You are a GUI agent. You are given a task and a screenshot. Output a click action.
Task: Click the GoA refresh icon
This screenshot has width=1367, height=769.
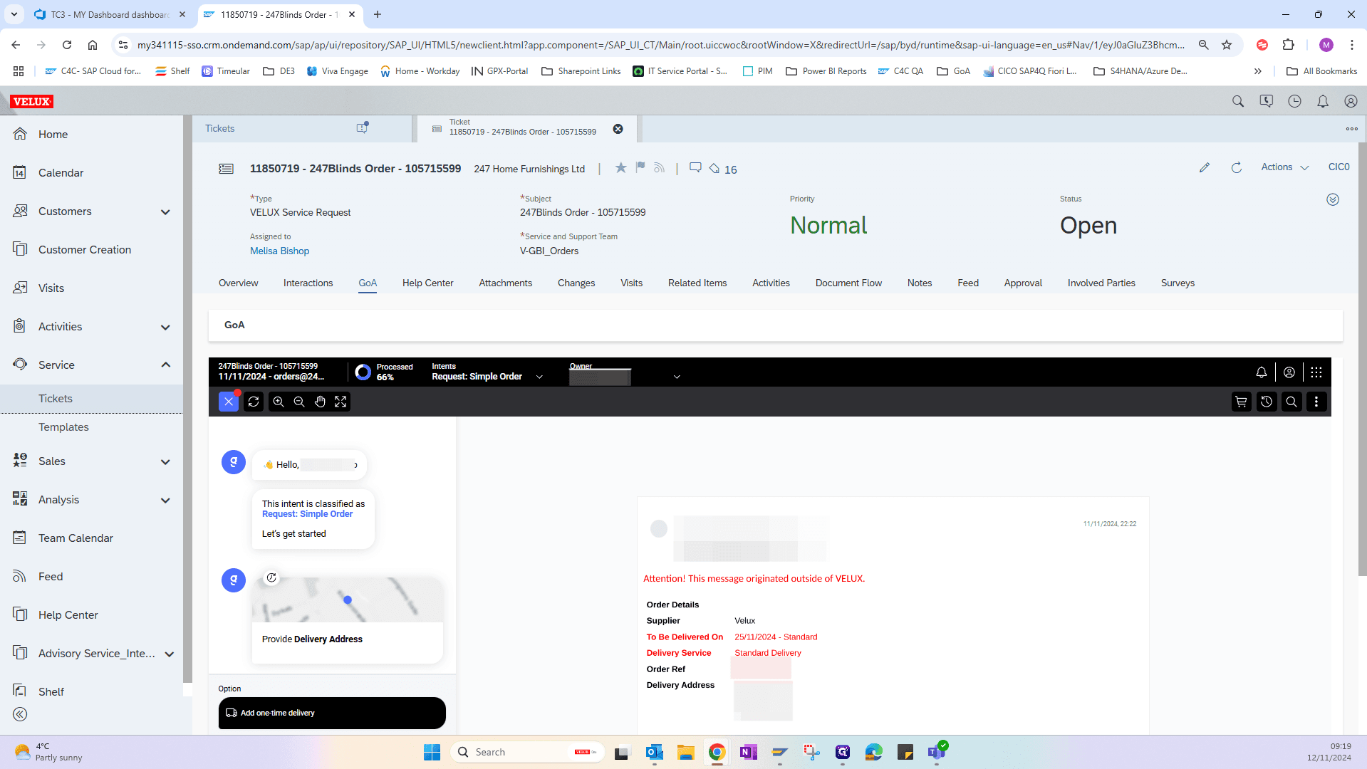tap(254, 402)
